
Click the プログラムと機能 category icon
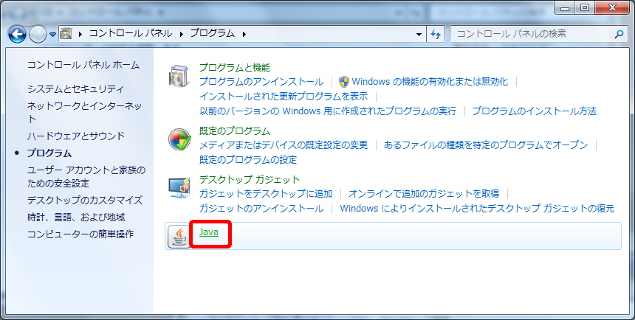tap(179, 76)
